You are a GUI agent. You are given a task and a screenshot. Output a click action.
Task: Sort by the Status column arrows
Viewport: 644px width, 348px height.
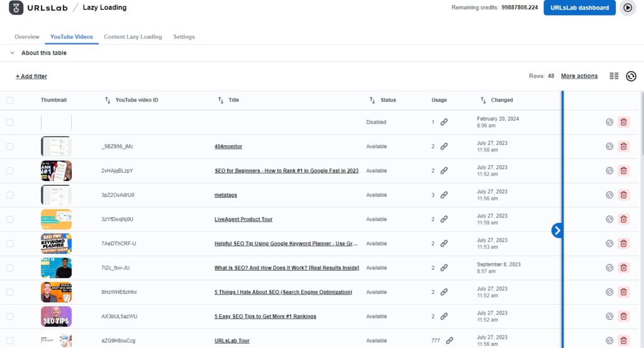tap(372, 100)
